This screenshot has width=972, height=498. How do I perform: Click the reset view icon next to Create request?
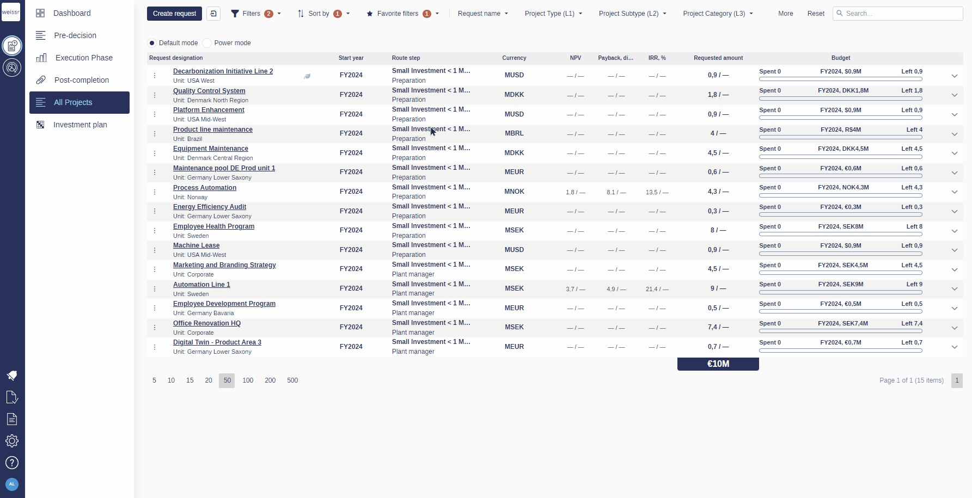pyautogui.click(x=213, y=14)
